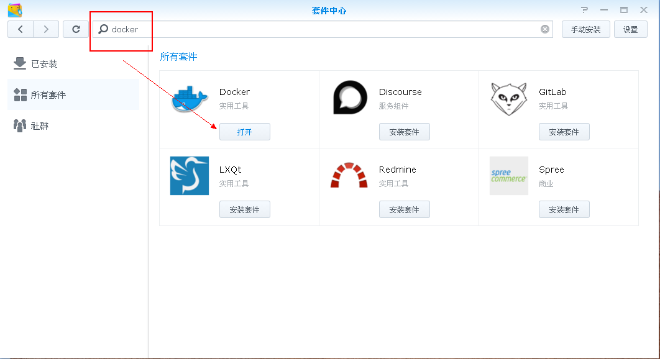Clear the docker search text
Viewport: 660px width, 359px height.
coord(544,29)
